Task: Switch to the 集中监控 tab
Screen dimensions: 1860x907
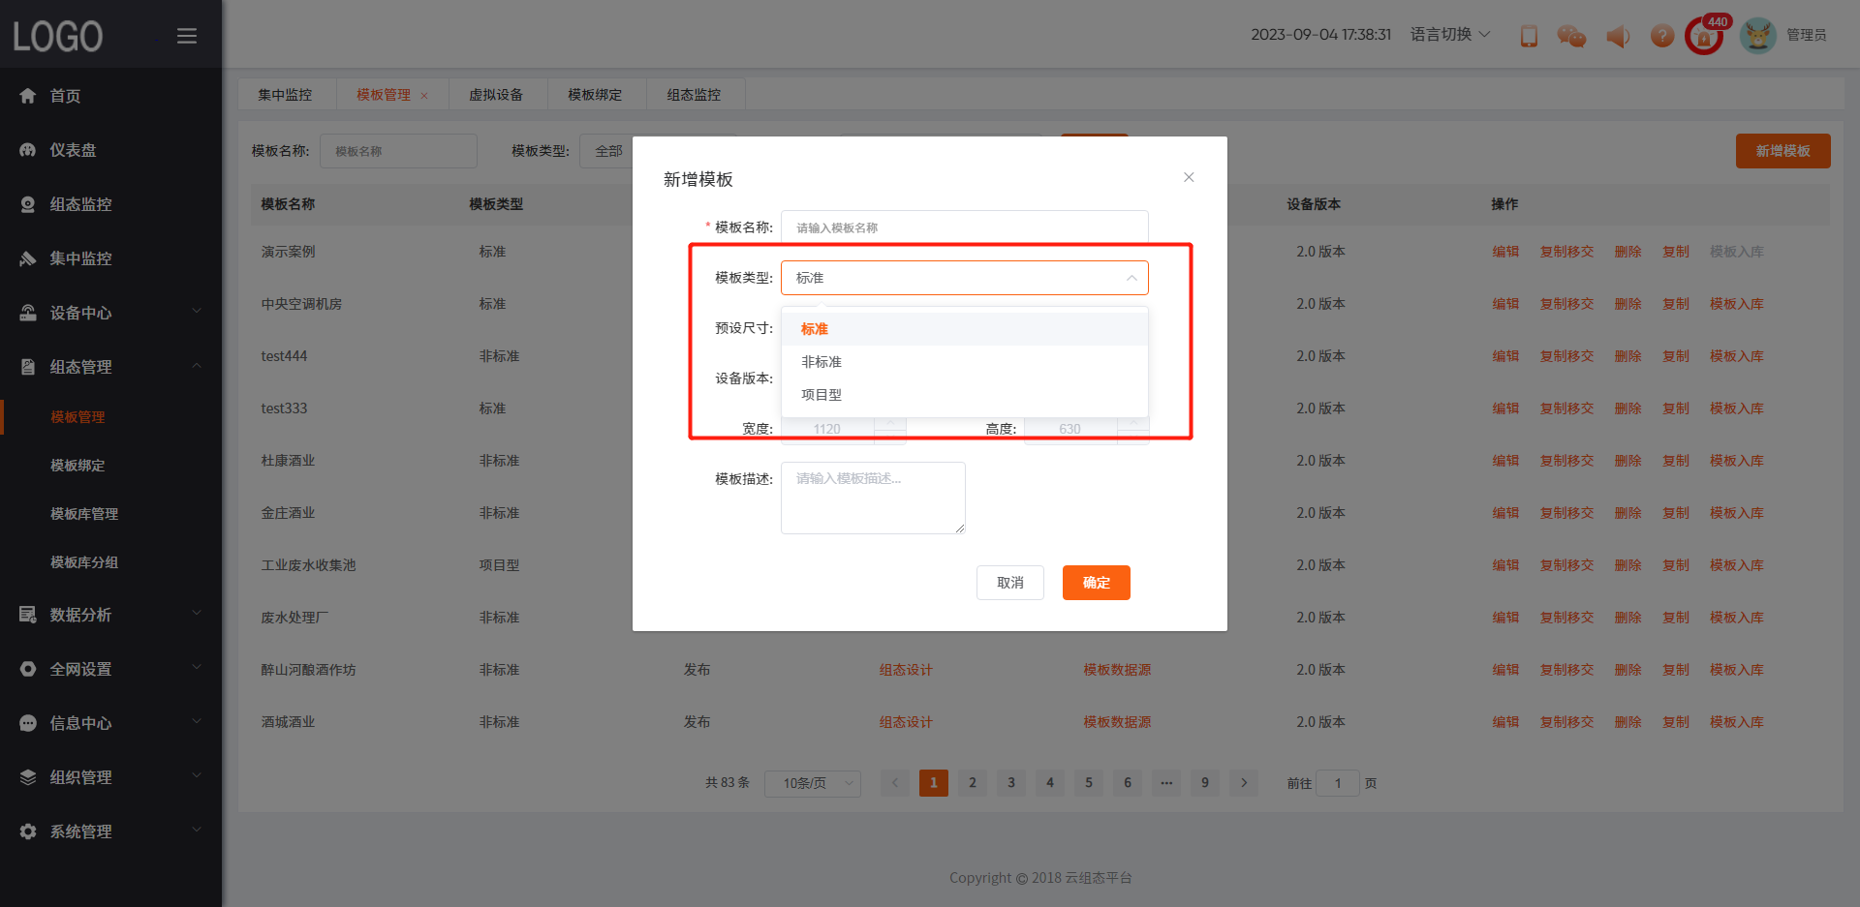Action: coord(286,95)
